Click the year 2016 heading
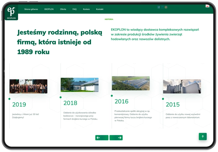 tap(121, 102)
